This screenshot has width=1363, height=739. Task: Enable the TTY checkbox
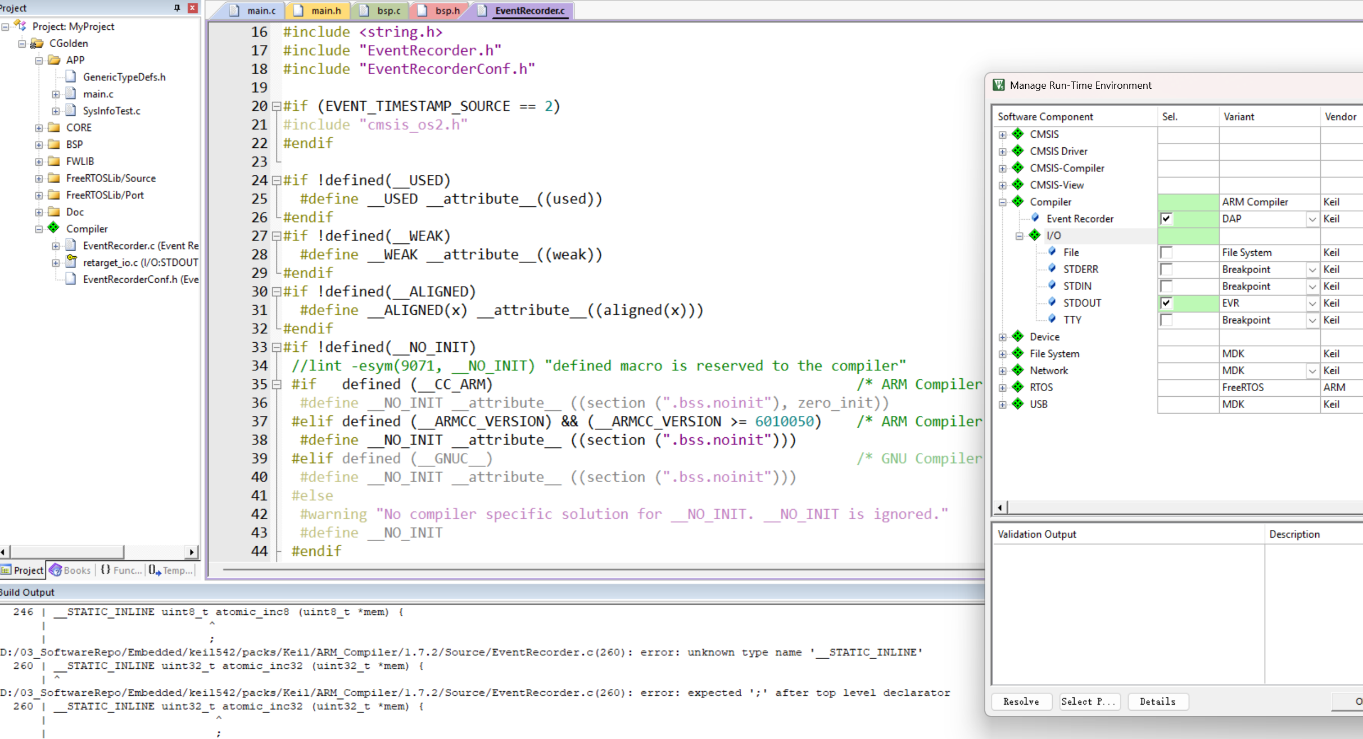[x=1166, y=320]
